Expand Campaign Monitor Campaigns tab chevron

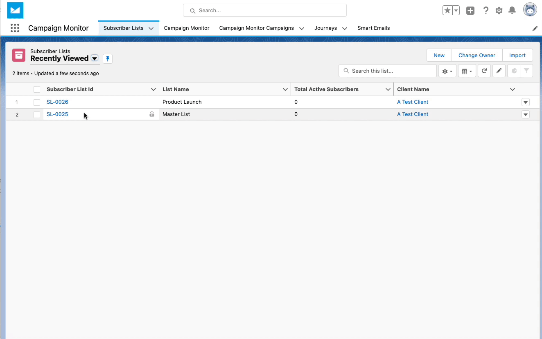pyautogui.click(x=302, y=29)
